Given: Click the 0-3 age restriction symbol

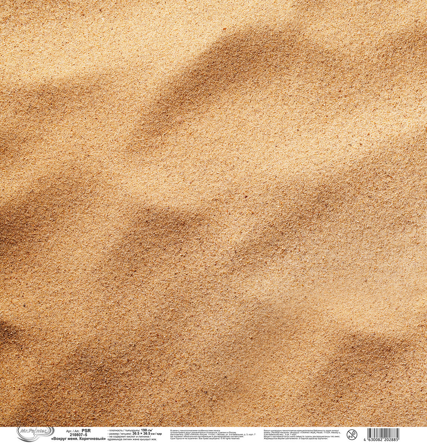Looking at the screenshot, I should (x=352, y=434).
